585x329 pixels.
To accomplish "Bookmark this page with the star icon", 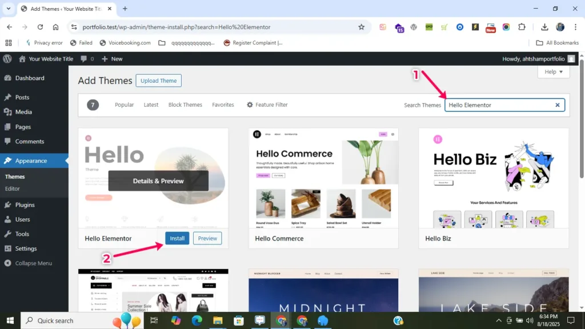I will tap(361, 27).
